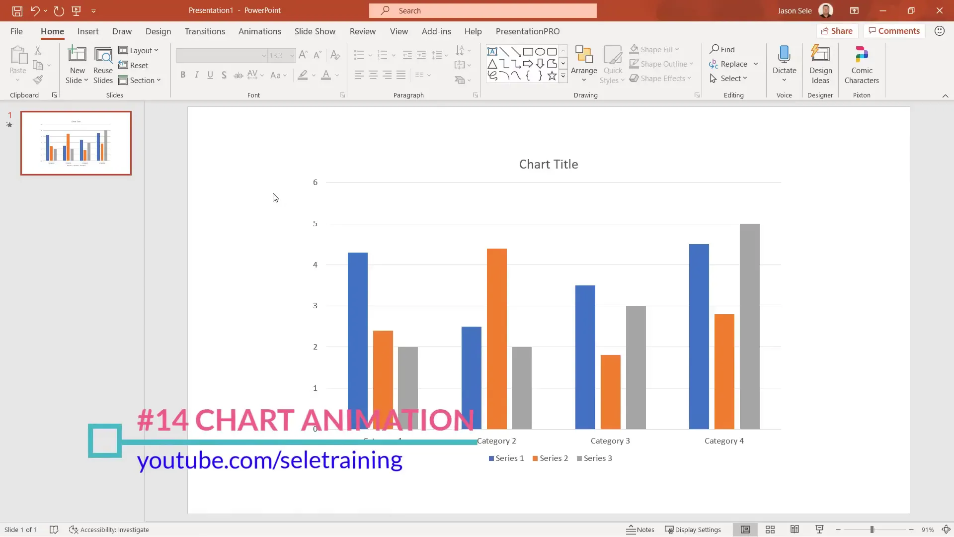Click the Replace command
954x537 pixels.
[734, 64]
